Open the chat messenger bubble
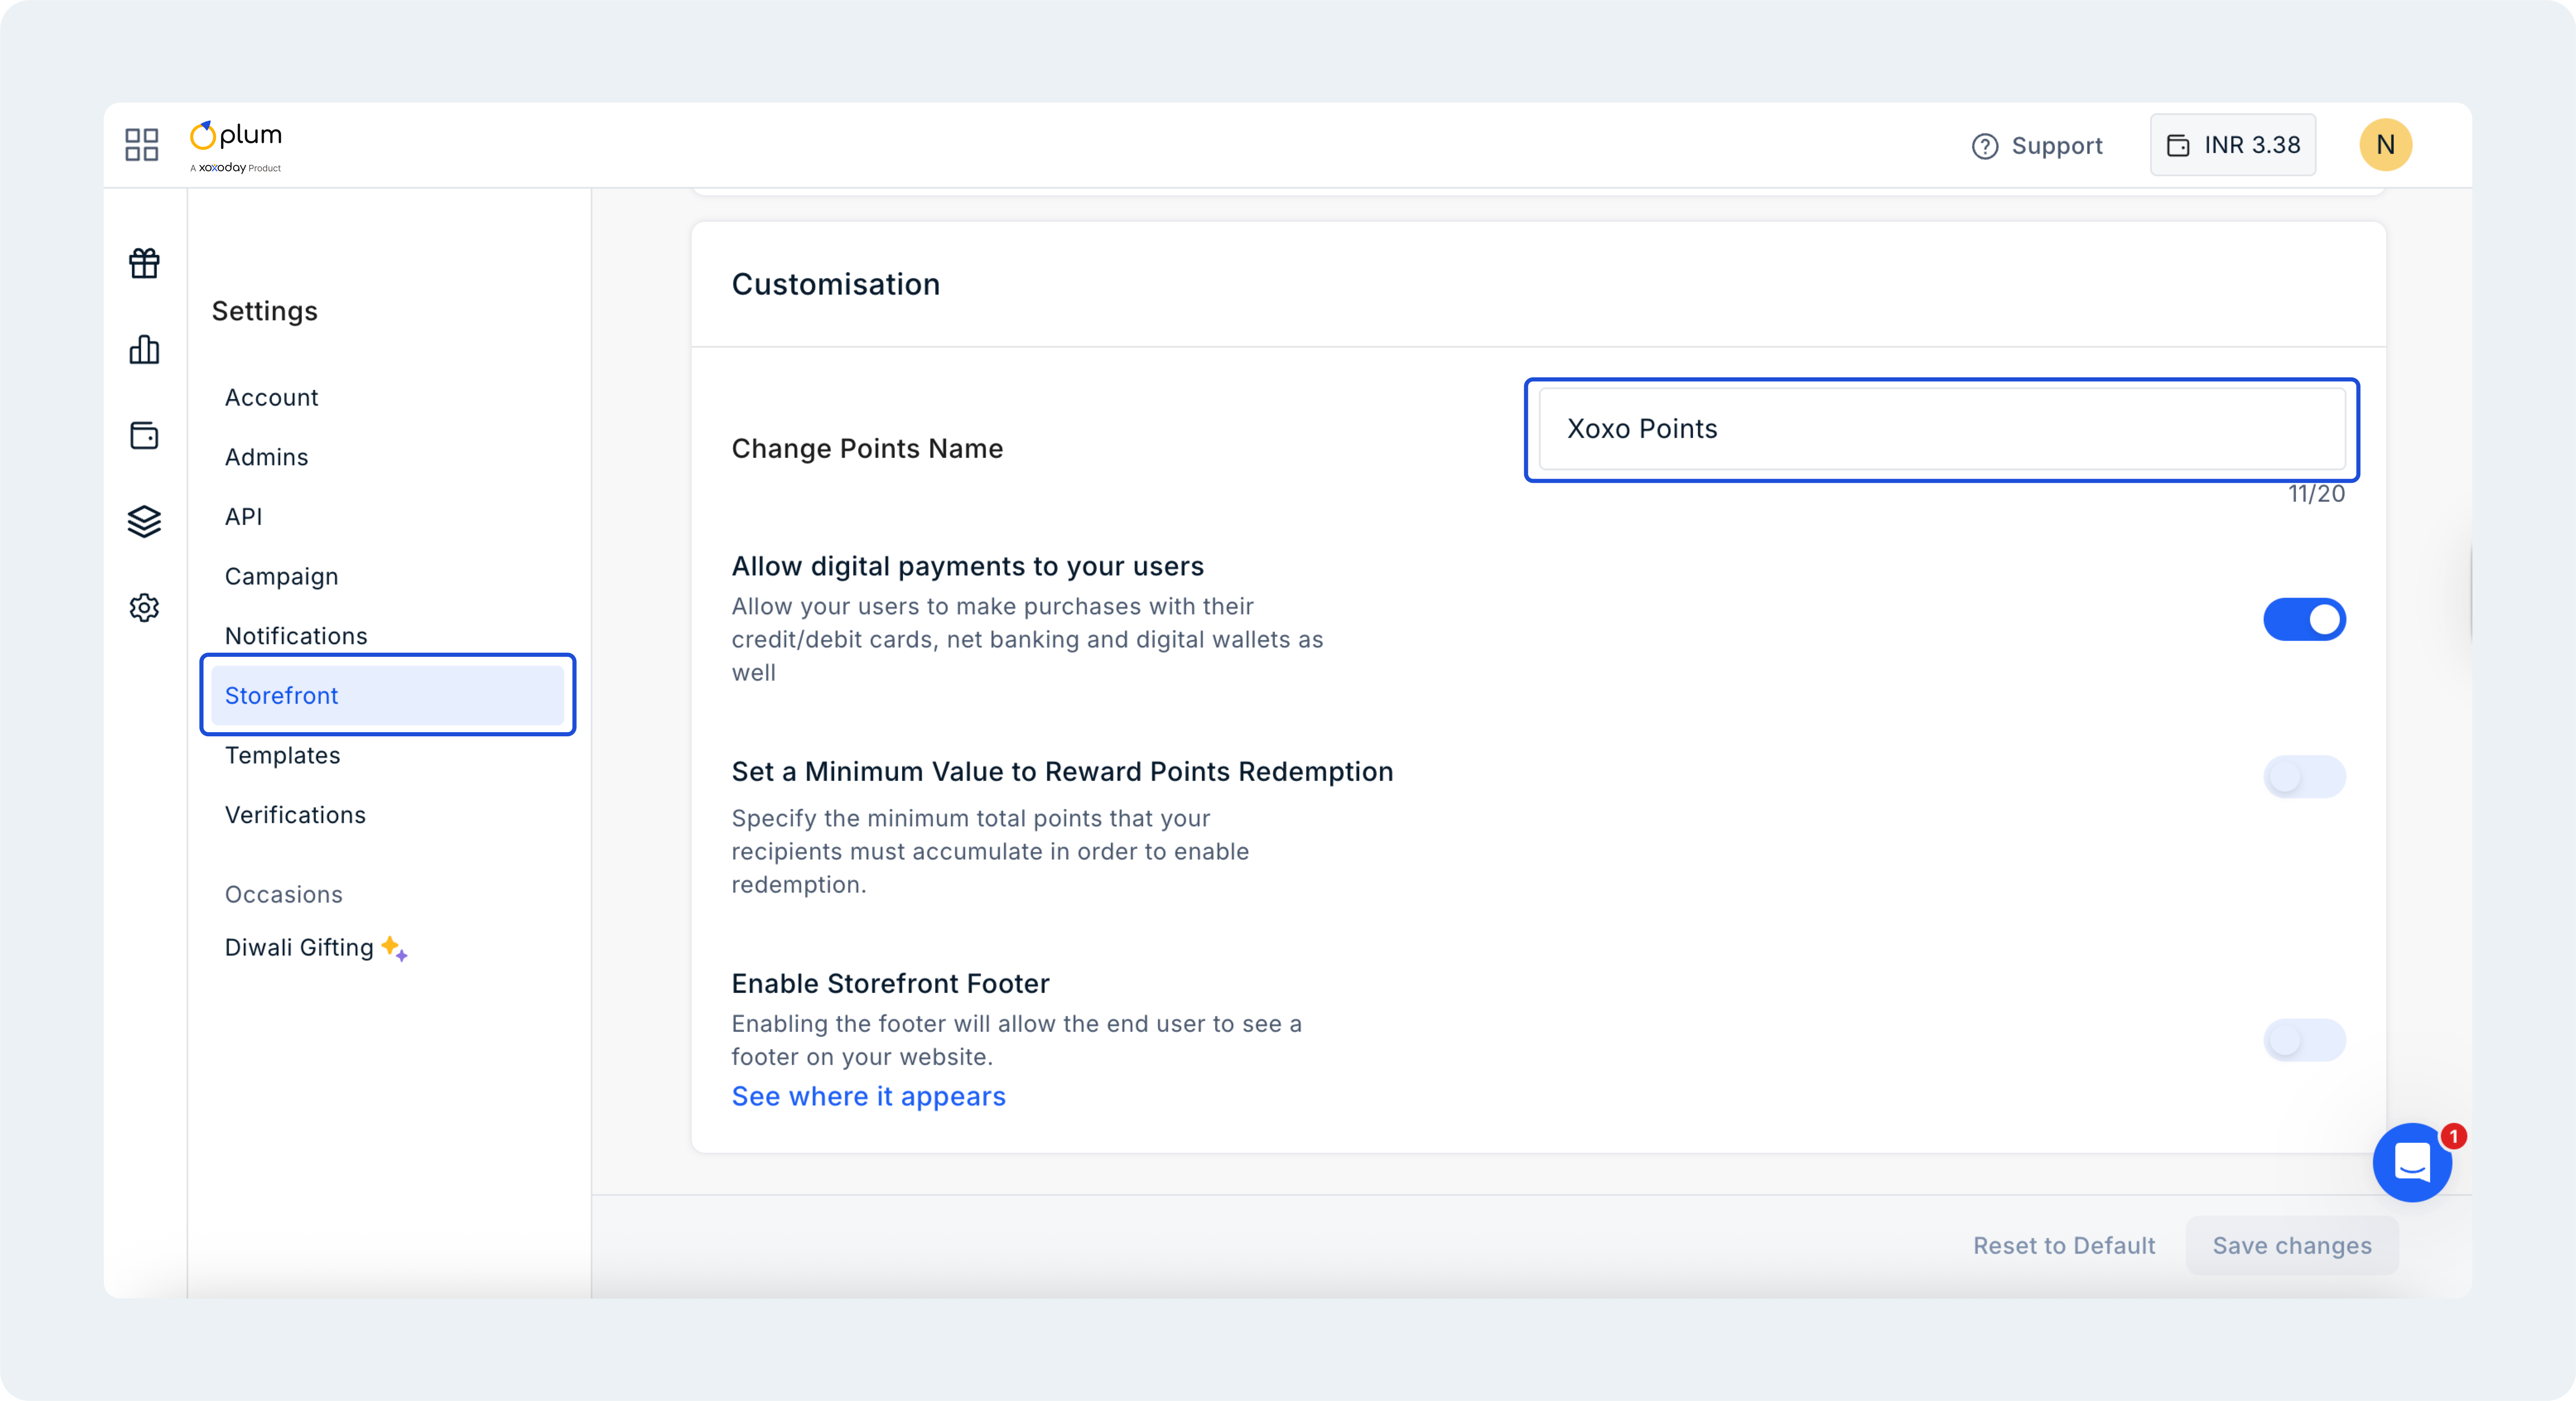 pos(2412,1162)
